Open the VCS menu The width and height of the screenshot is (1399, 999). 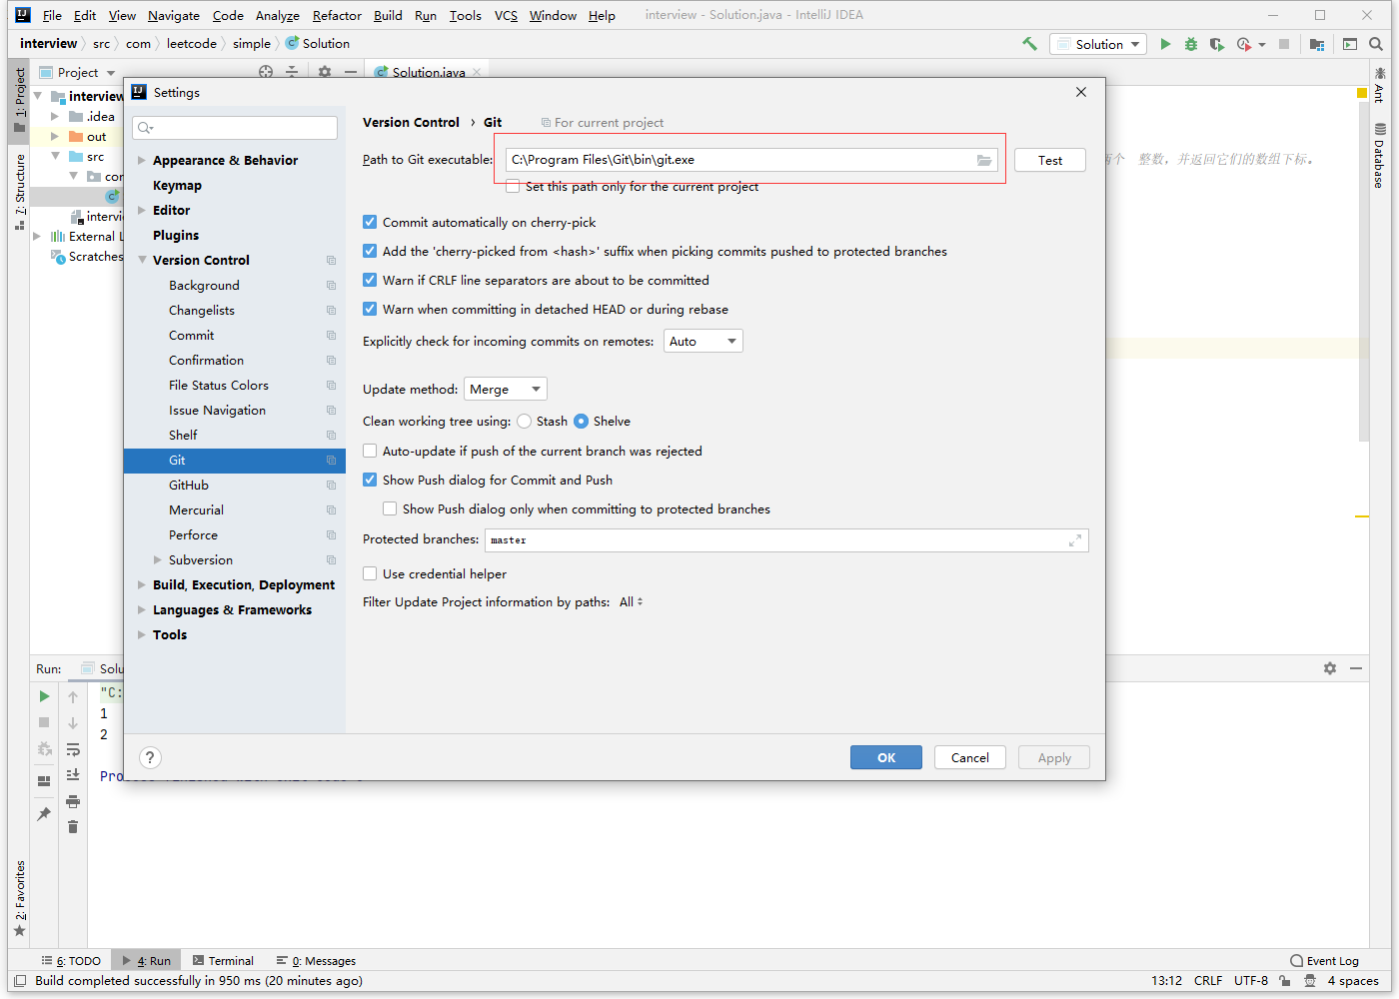coord(506,15)
